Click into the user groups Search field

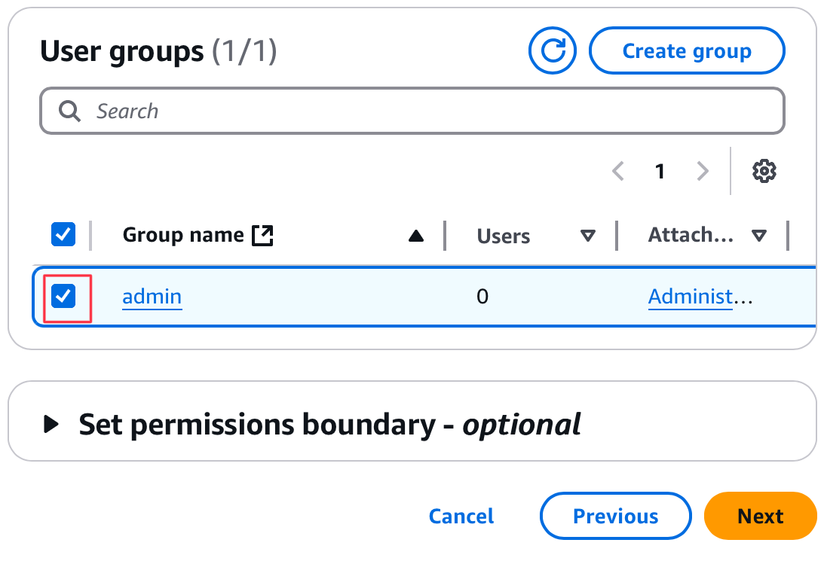point(422,111)
